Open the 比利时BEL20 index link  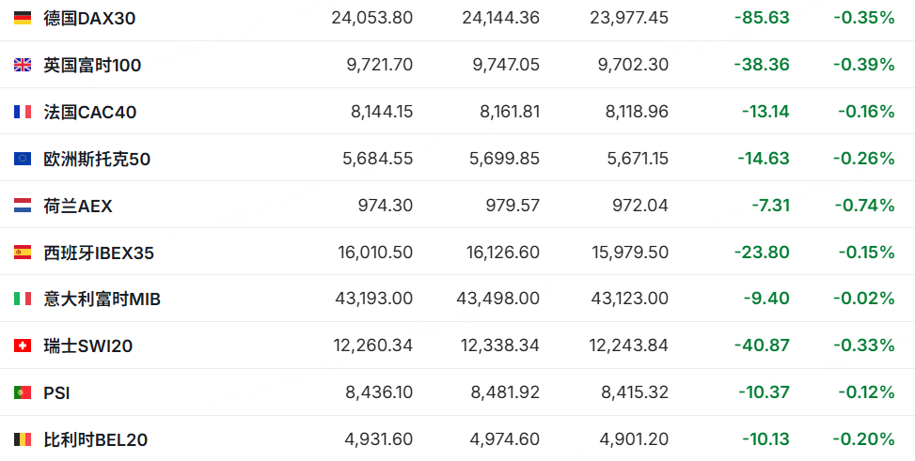tap(95, 439)
